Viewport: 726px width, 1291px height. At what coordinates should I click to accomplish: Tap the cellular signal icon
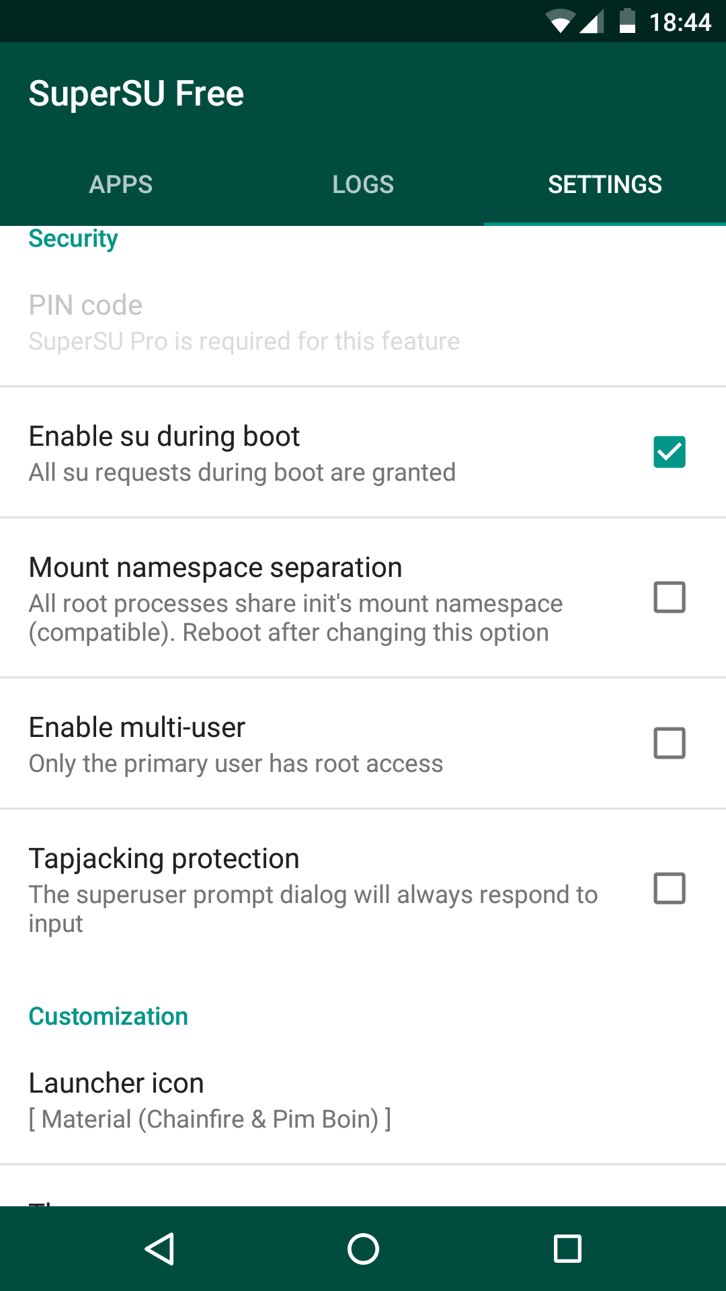592,22
